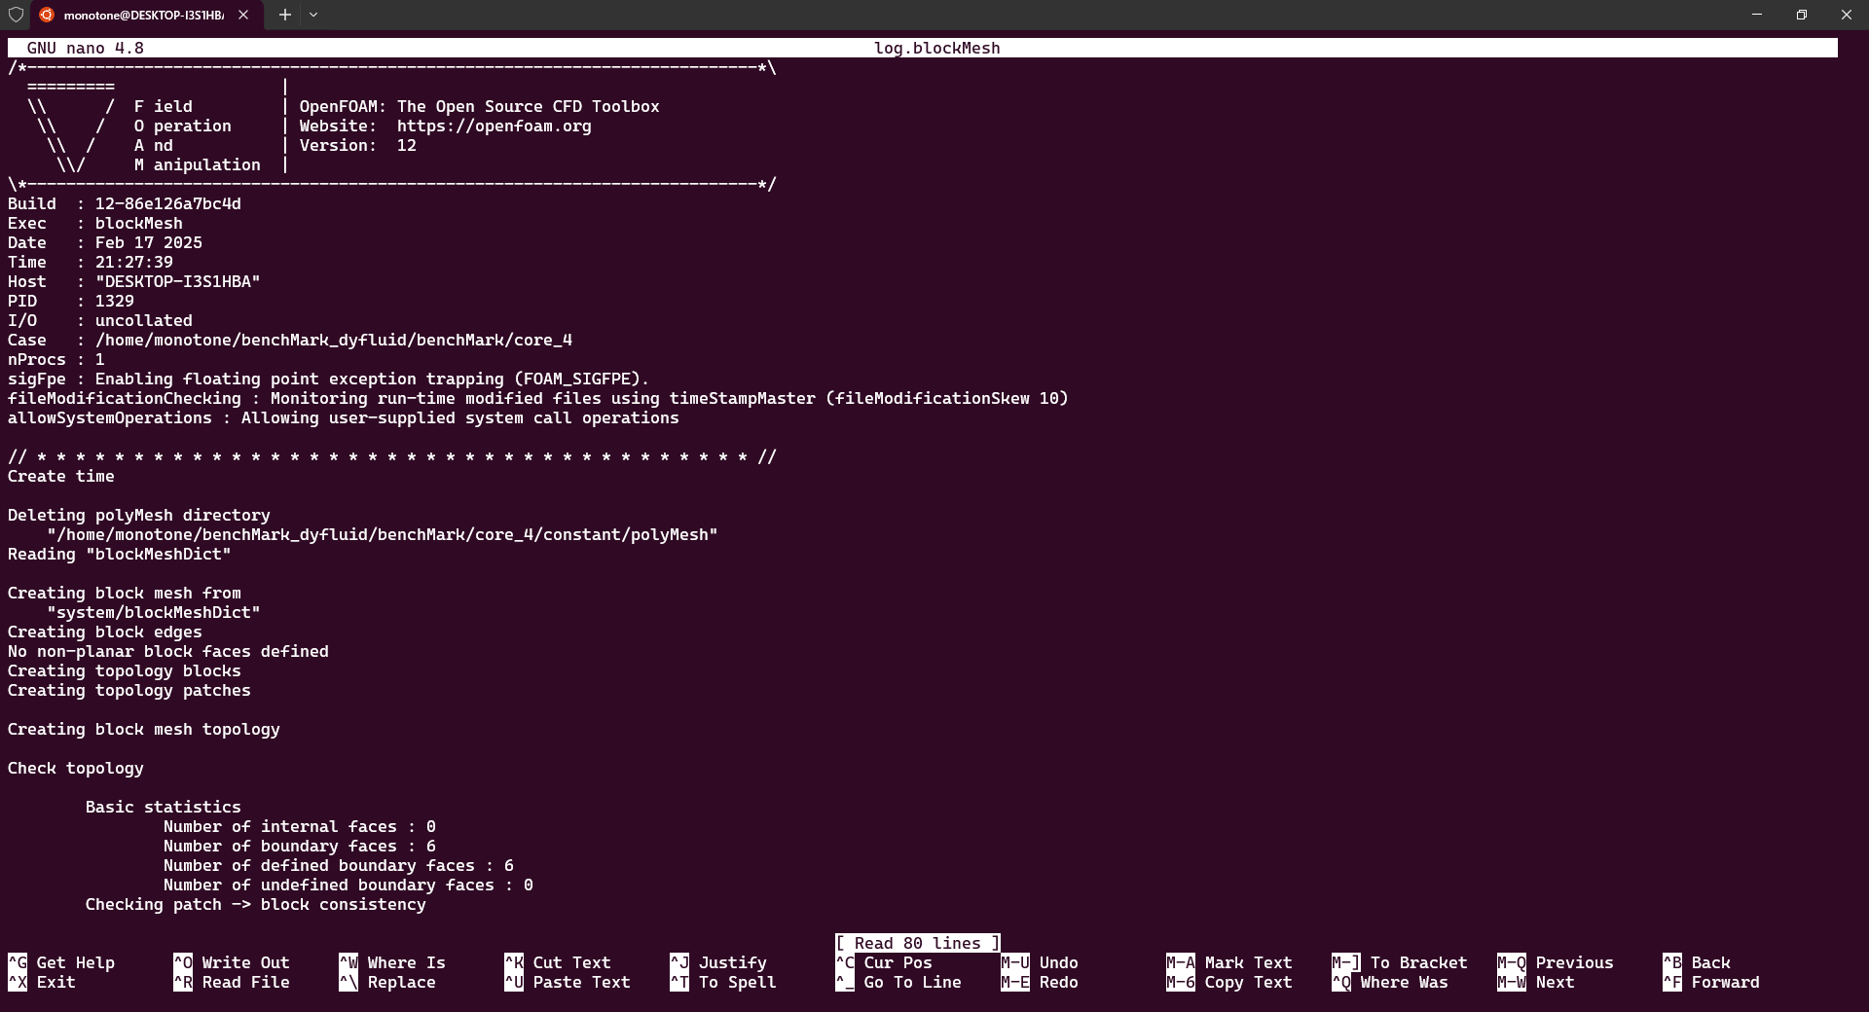Close the terminal window
This screenshot has width=1869, height=1012.
[1847, 15]
